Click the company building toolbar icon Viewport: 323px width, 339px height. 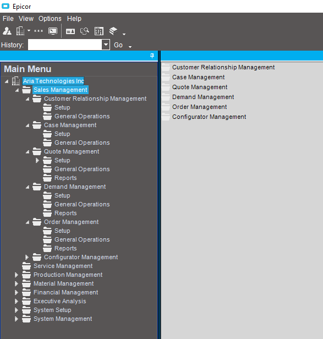[x=20, y=31]
